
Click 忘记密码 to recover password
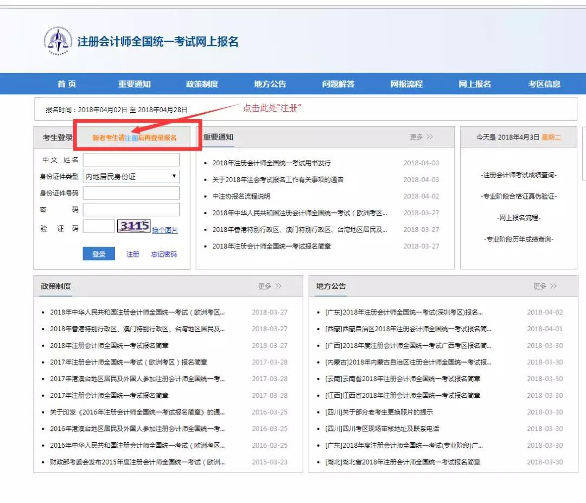point(164,254)
